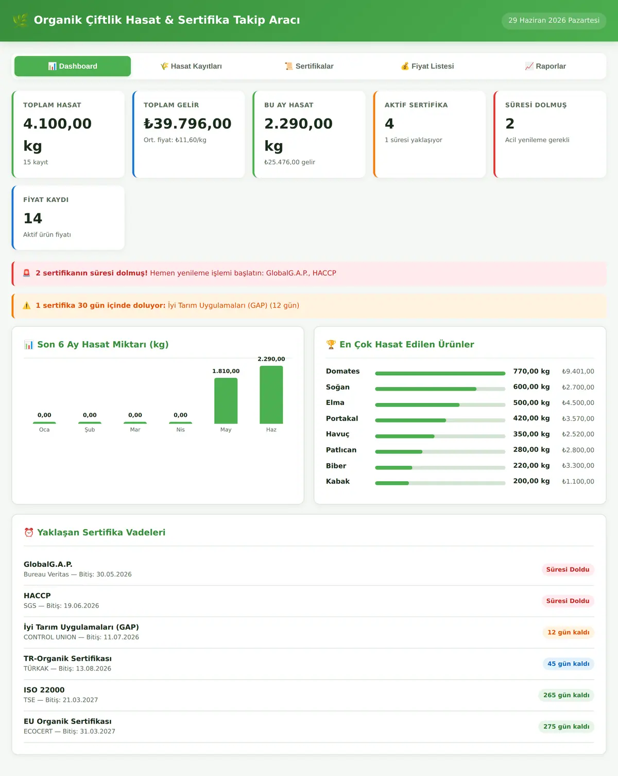
Task: Click the alarm clock icon beside Yaklaşan Sertifika
Action: coord(29,533)
